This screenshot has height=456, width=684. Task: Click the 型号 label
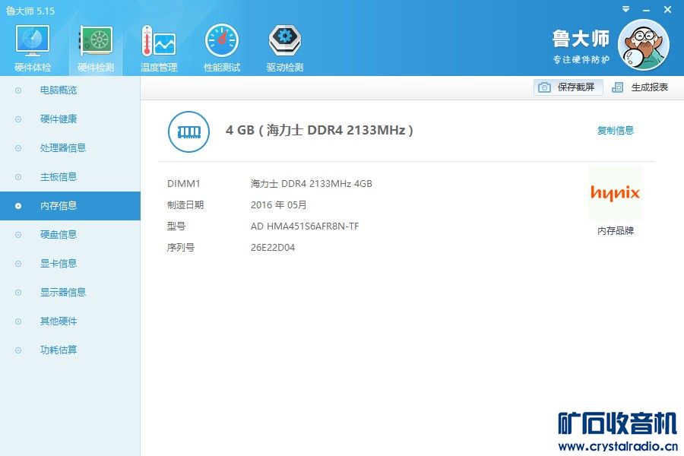[x=176, y=226]
